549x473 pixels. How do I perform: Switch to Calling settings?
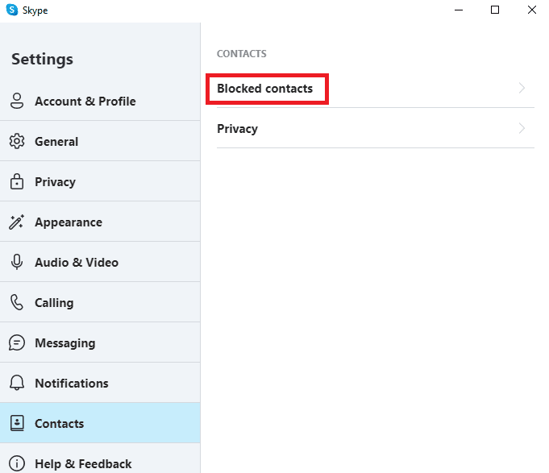pos(100,302)
